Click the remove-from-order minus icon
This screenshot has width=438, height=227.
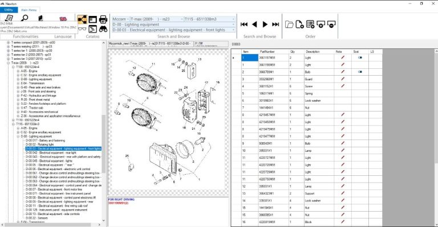point(331,24)
